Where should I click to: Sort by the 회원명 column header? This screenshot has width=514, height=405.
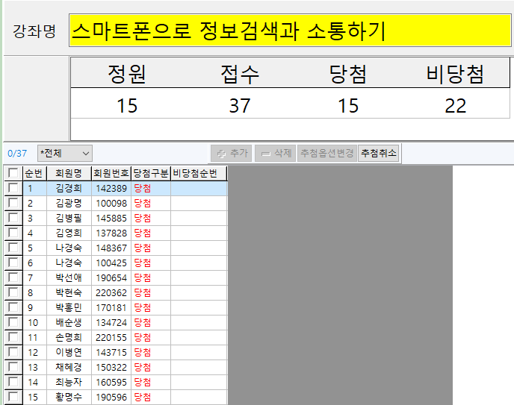tap(69, 173)
